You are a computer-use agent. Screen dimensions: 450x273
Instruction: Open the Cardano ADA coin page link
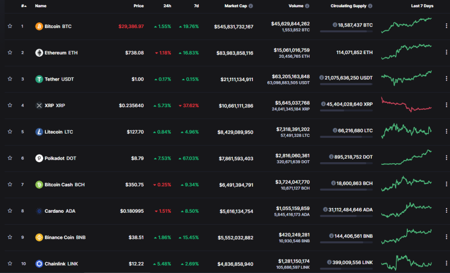point(60,211)
